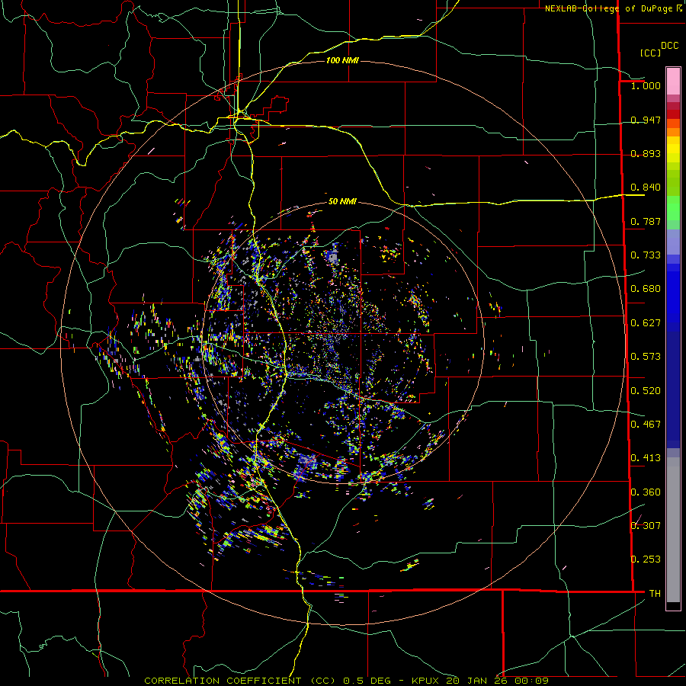The width and height of the screenshot is (686, 686).
Task: Click the TH threshold legend label
Action: pyautogui.click(x=655, y=593)
